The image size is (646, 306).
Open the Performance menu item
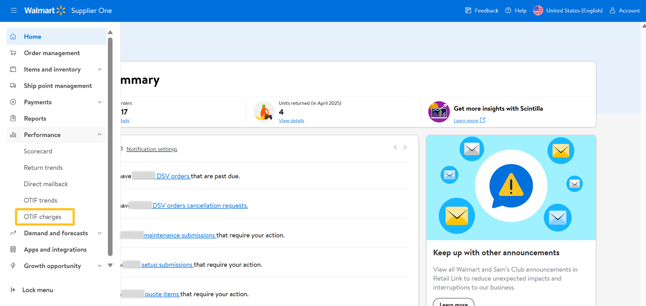click(57, 135)
